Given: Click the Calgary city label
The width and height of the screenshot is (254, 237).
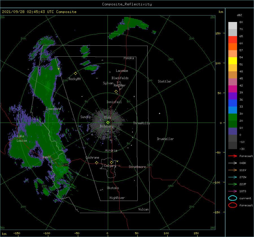Looking at the screenshot, I should [110, 166].
